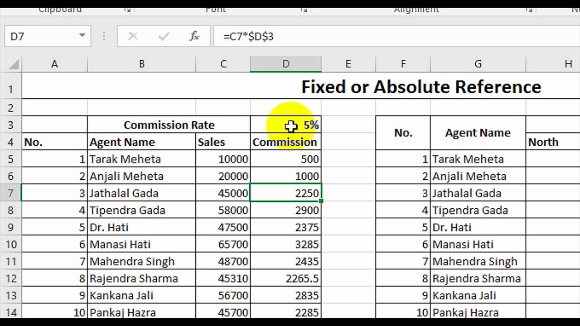This screenshot has height=326, width=580.
Task: Open the Insert Function fx dialog
Action: pyautogui.click(x=194, y=36)
